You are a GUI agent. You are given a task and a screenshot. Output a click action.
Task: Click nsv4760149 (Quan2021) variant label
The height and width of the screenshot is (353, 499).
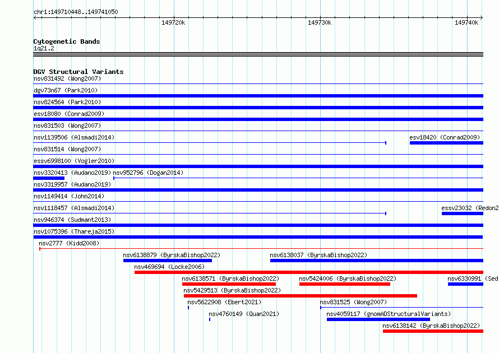(244, 314)
